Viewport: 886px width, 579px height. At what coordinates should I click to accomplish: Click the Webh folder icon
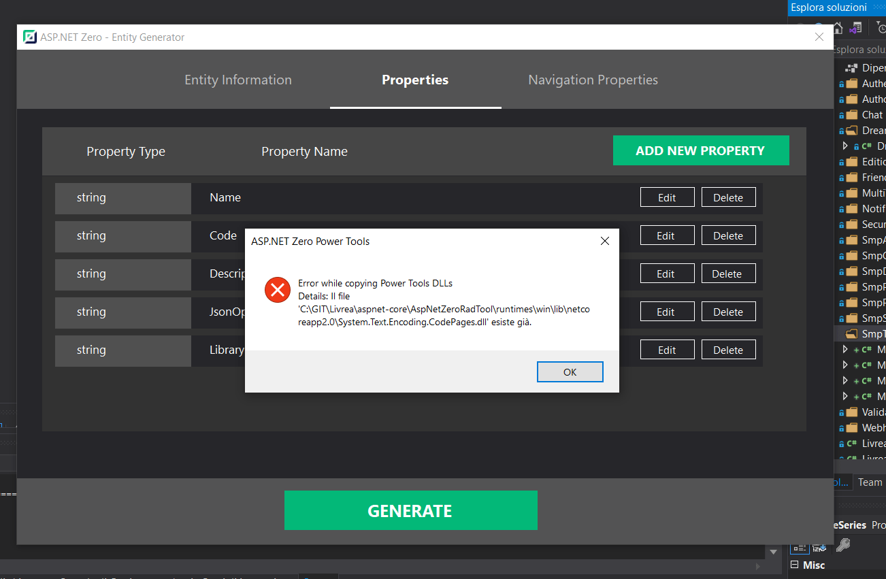[851, 428]
